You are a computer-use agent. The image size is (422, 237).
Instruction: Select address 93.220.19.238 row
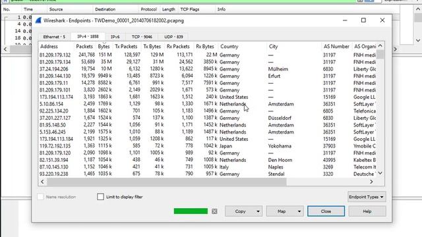pos(208,174)
